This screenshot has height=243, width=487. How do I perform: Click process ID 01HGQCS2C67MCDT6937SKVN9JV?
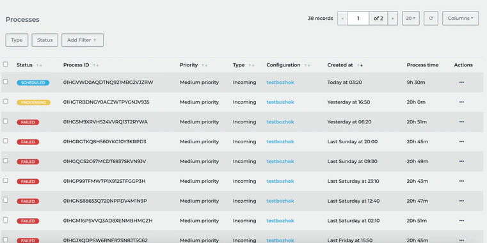click(x=105, y=161)
